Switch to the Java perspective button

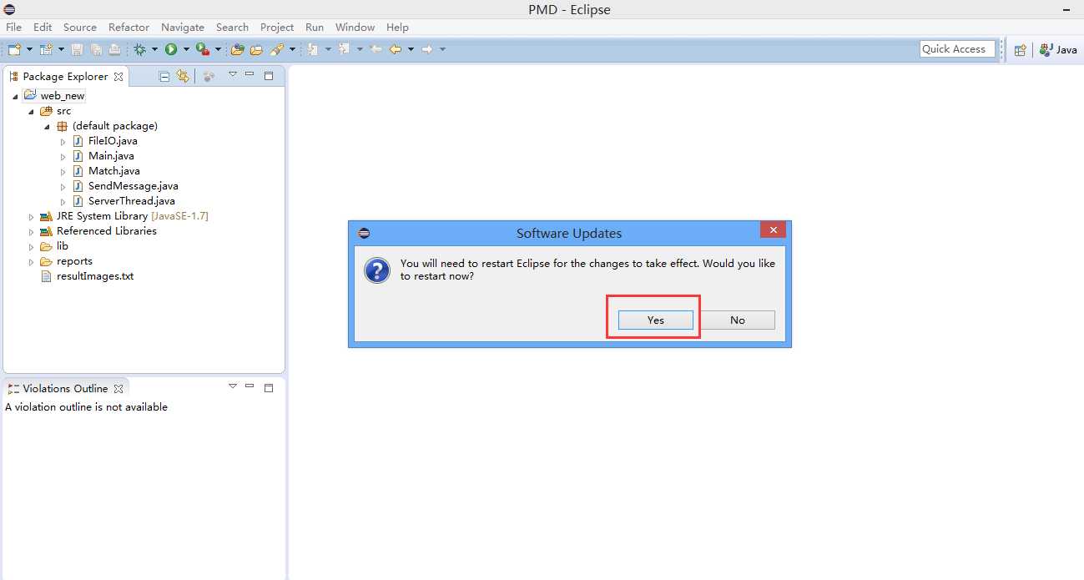coord(1058,49)
